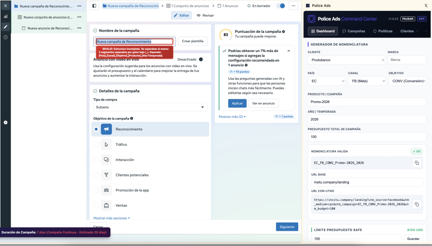Viewport: 432px width, 246px height.
Task: Collapse the messages recommendation card chevron
Action: 289,51
